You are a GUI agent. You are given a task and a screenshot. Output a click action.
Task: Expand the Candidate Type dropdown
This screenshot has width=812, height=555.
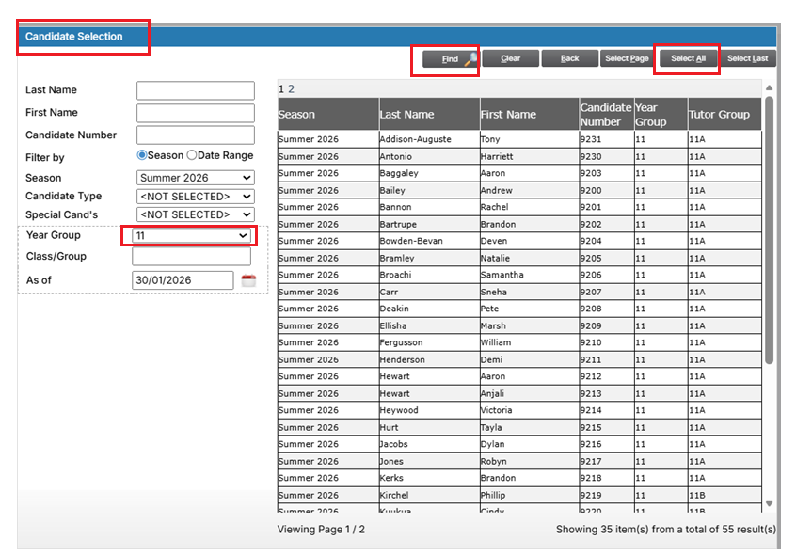[195, 197]
